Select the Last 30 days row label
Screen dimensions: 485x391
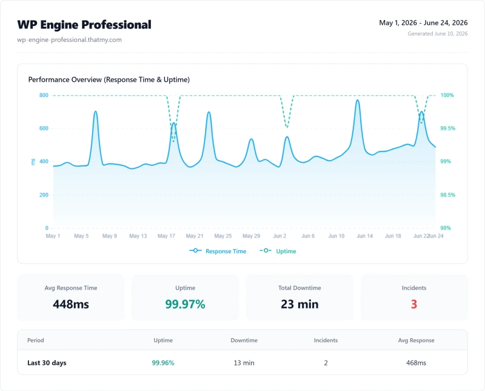click(47, 363)
